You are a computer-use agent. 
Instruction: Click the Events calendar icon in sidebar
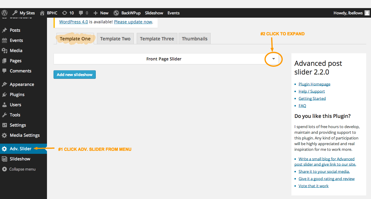(4, 40)
